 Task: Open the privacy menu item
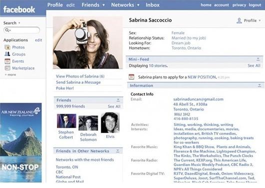point(239,5)
